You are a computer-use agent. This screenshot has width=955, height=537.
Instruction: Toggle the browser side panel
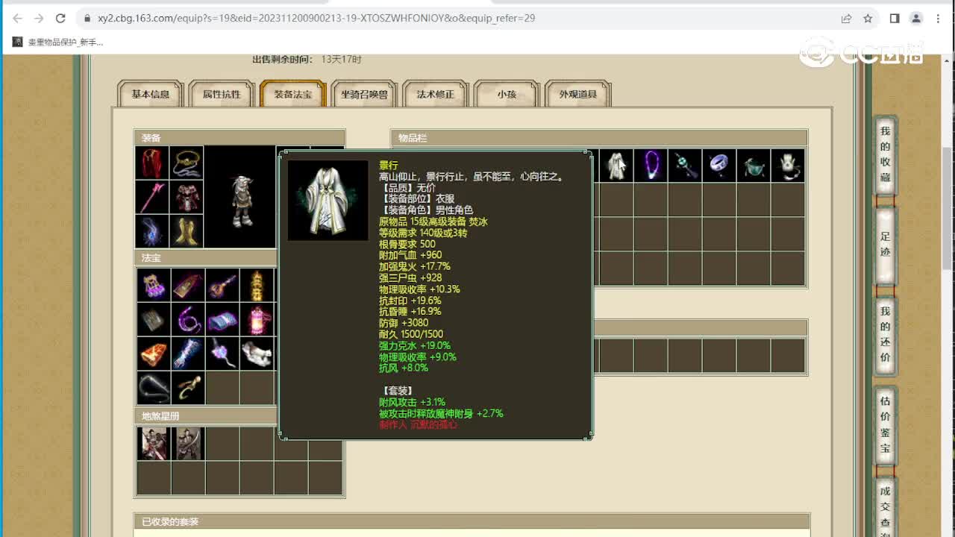(895, 18)
